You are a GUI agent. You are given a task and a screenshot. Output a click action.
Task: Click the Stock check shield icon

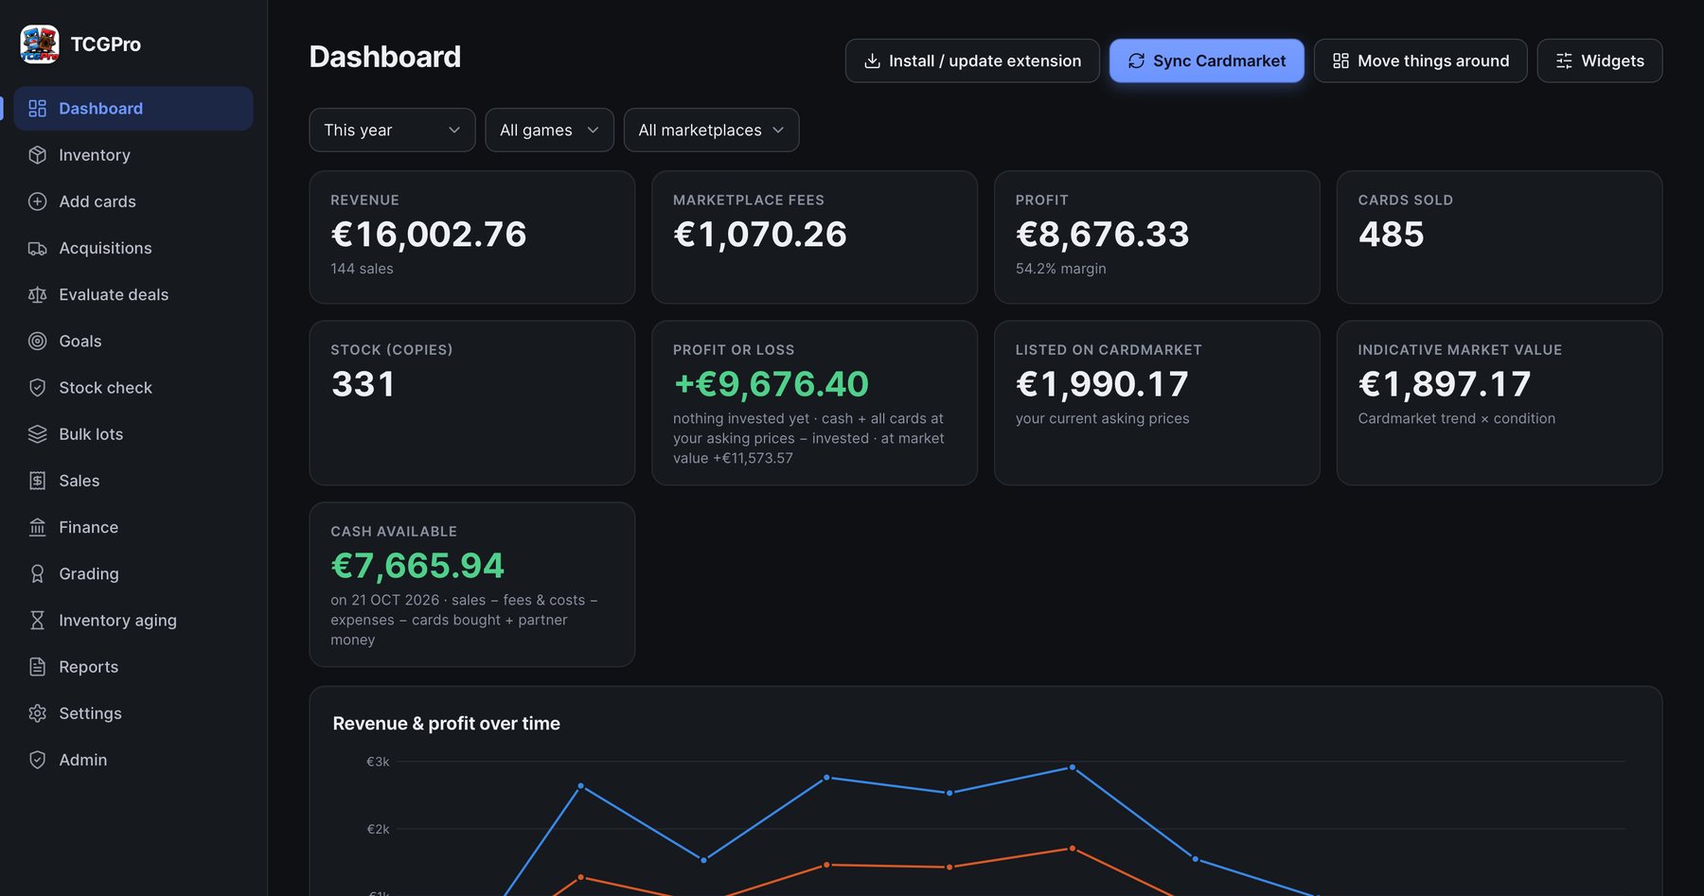(x=37, y=387)
